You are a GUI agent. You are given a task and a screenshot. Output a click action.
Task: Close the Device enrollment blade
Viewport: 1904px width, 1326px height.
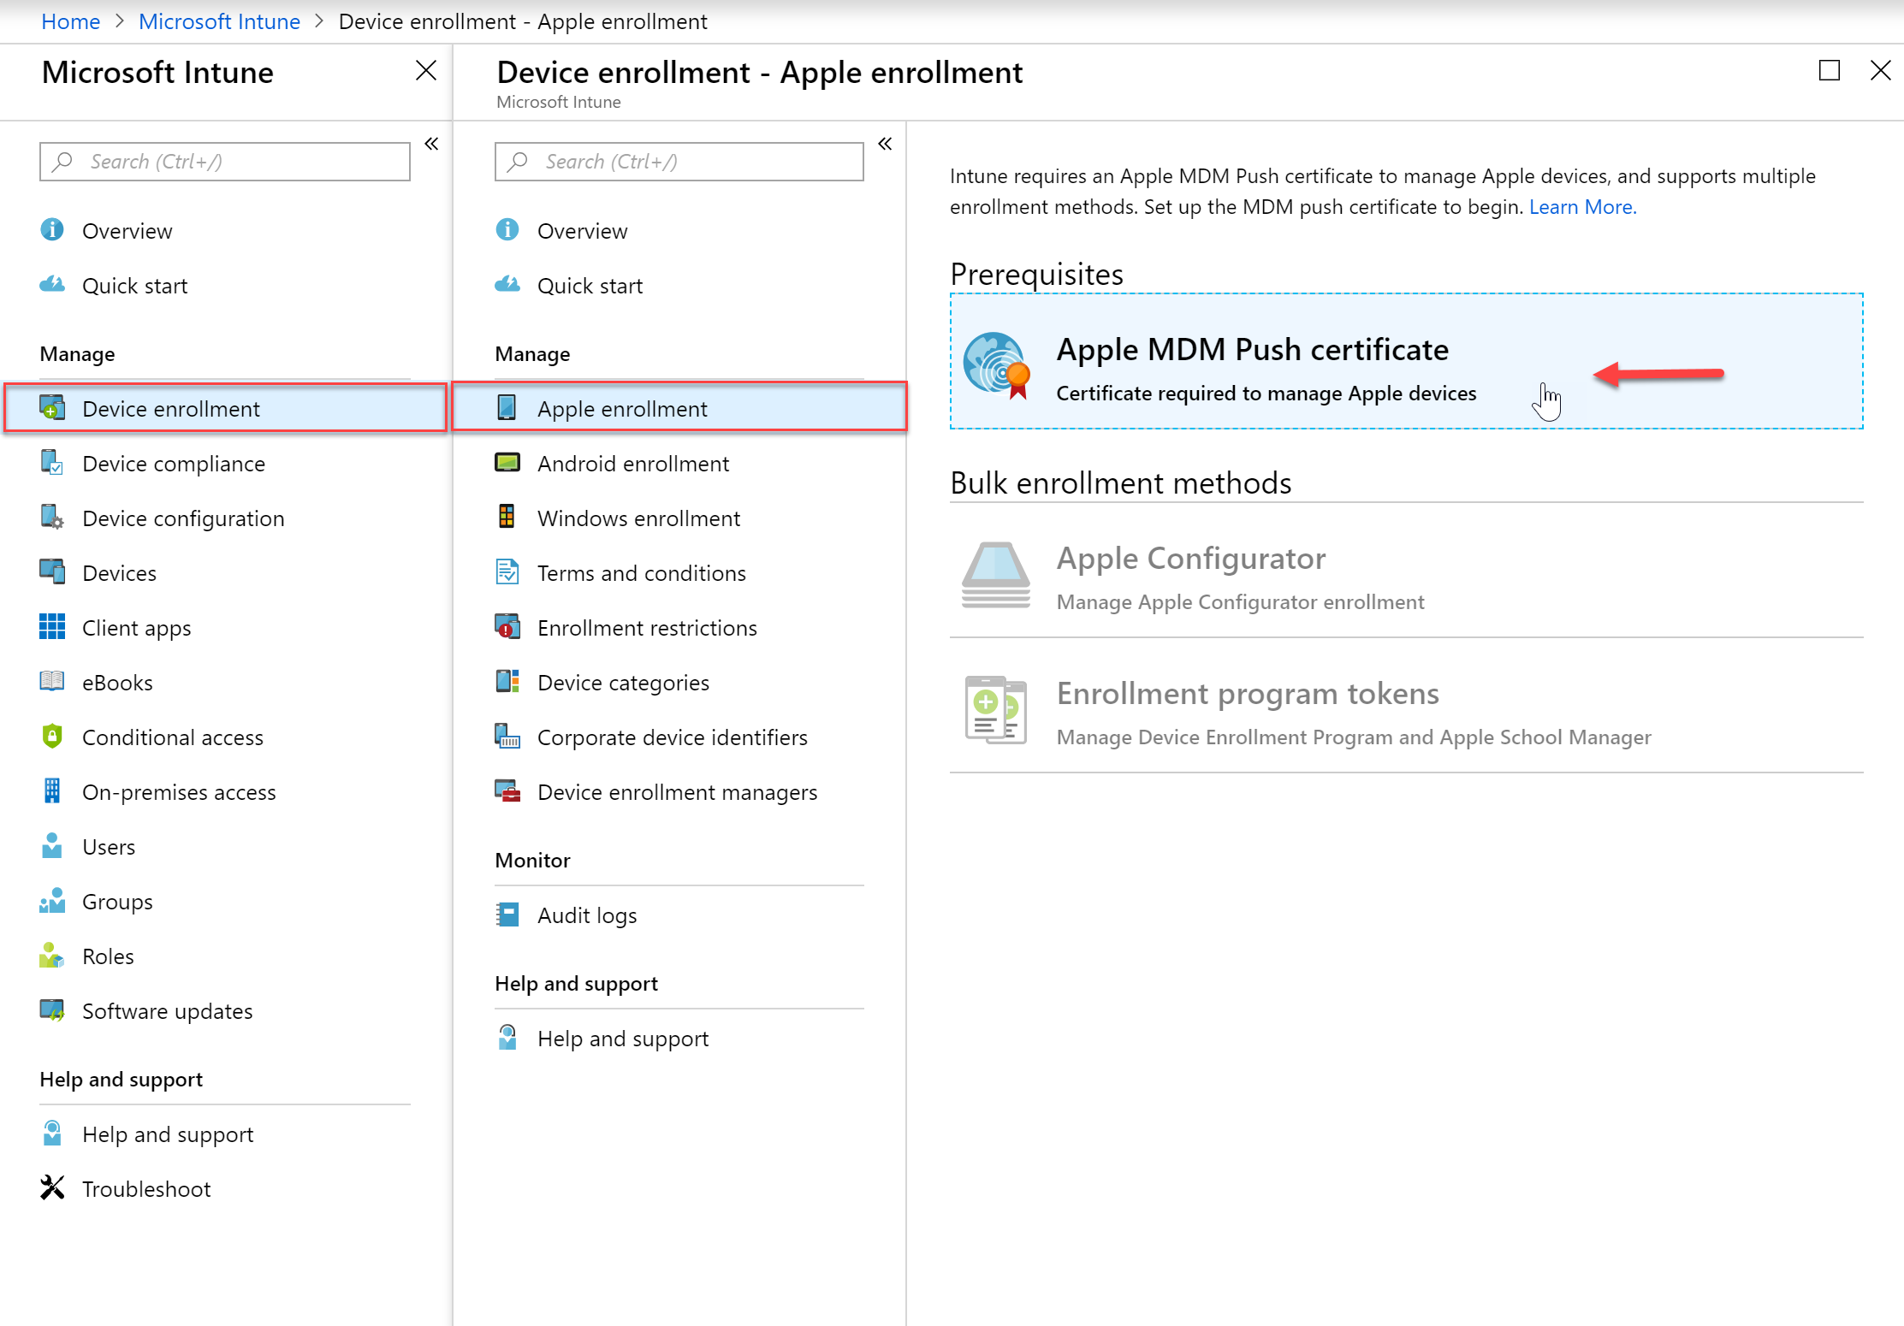point(1881,70)
